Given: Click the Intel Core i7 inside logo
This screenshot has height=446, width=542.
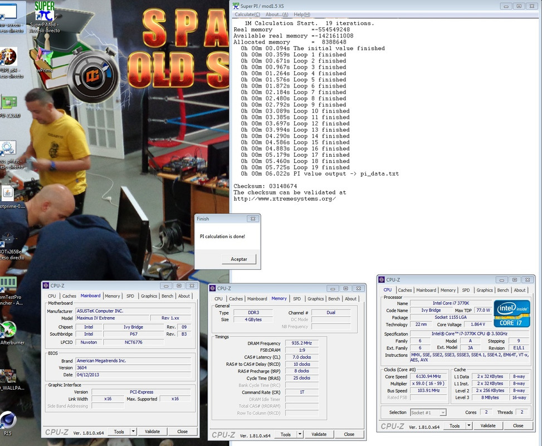Looking at the screenshot, I should [511, 313].
